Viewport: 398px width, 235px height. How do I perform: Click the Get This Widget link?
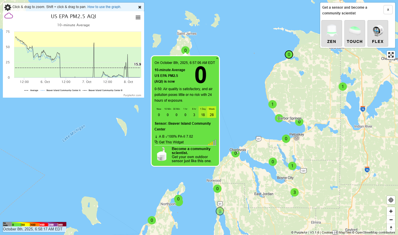click(171, 142)
